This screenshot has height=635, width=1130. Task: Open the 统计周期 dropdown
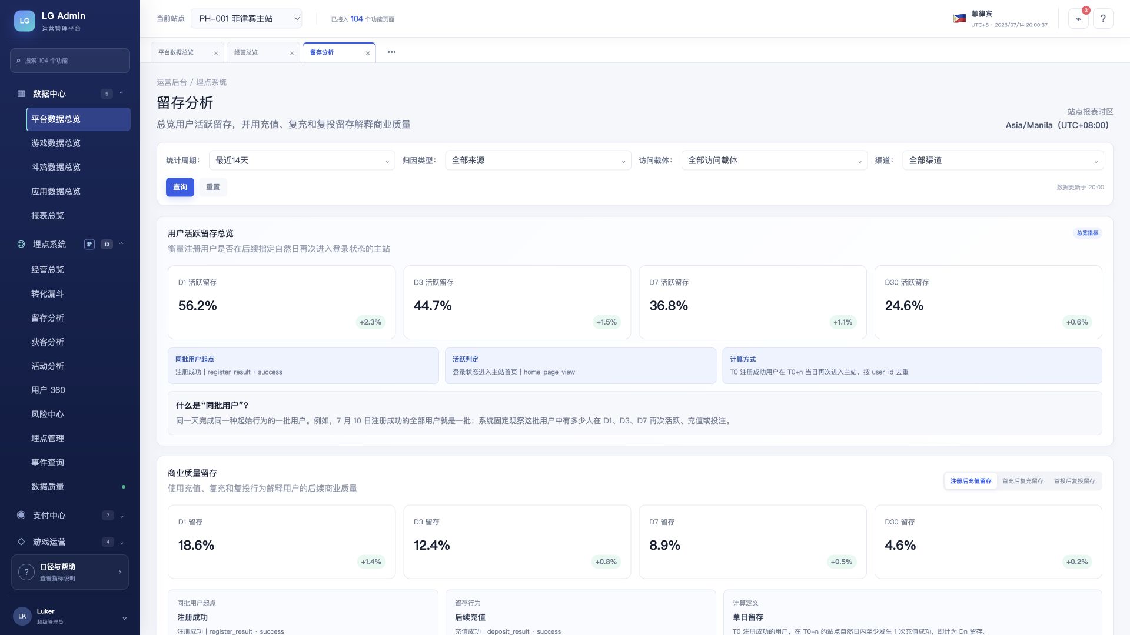point(302,161)
